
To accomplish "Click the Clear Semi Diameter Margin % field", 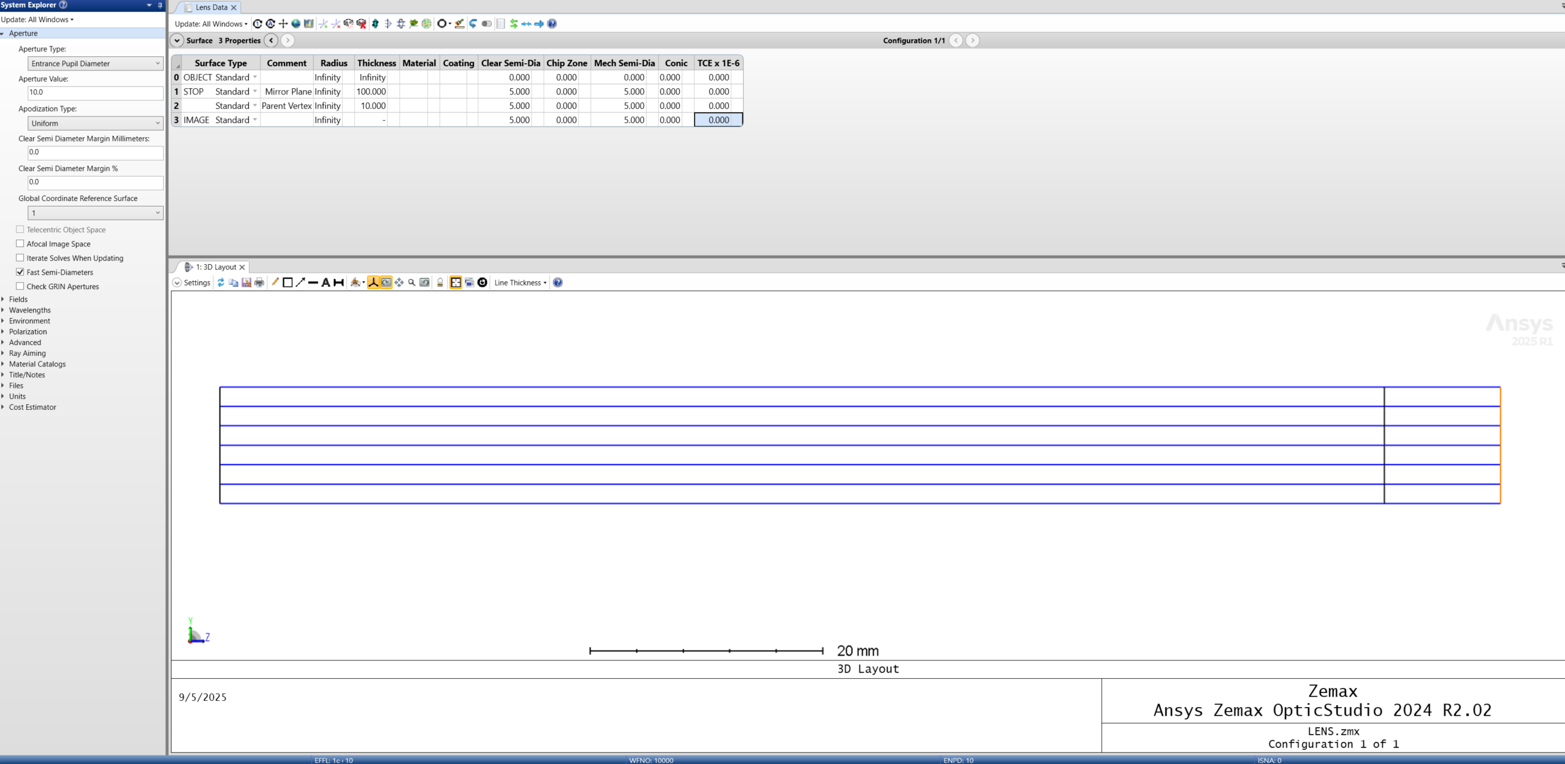I will (96, 182).
